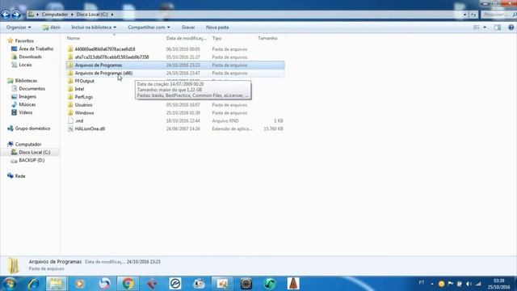This screenshot has width=517, height=291.
Task: Select Favoritos in the navigation pane
Action: 24,41
